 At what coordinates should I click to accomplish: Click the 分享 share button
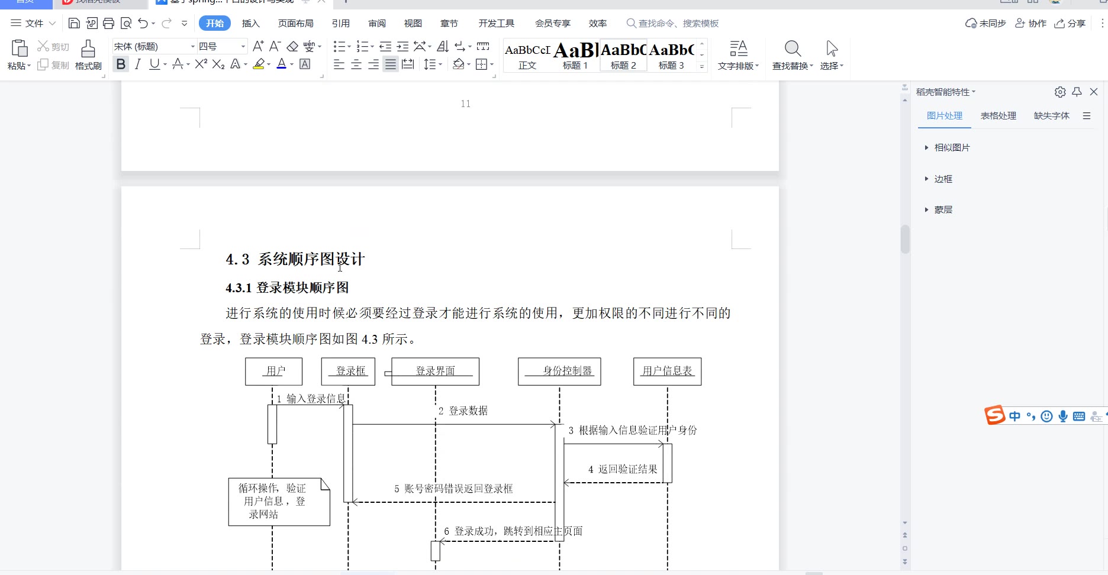(1070, 24)
